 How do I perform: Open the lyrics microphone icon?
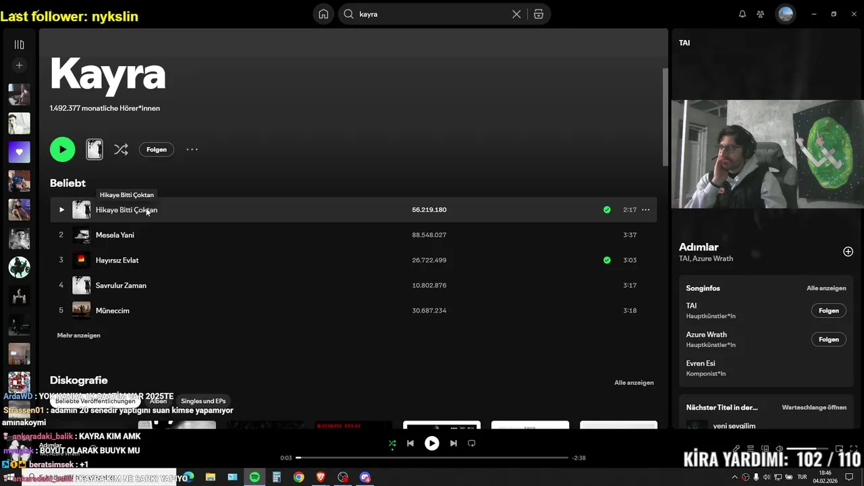[x=736, y=449]
